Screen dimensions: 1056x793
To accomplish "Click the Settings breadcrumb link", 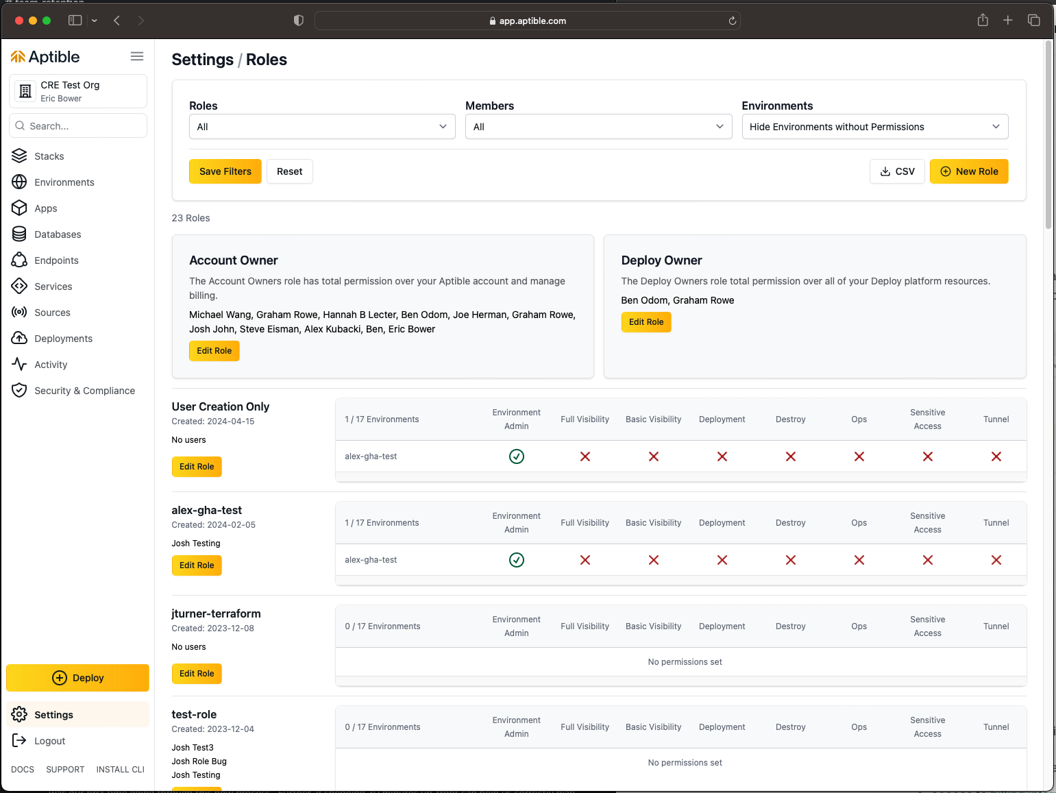I will click(x=203, y=60).
